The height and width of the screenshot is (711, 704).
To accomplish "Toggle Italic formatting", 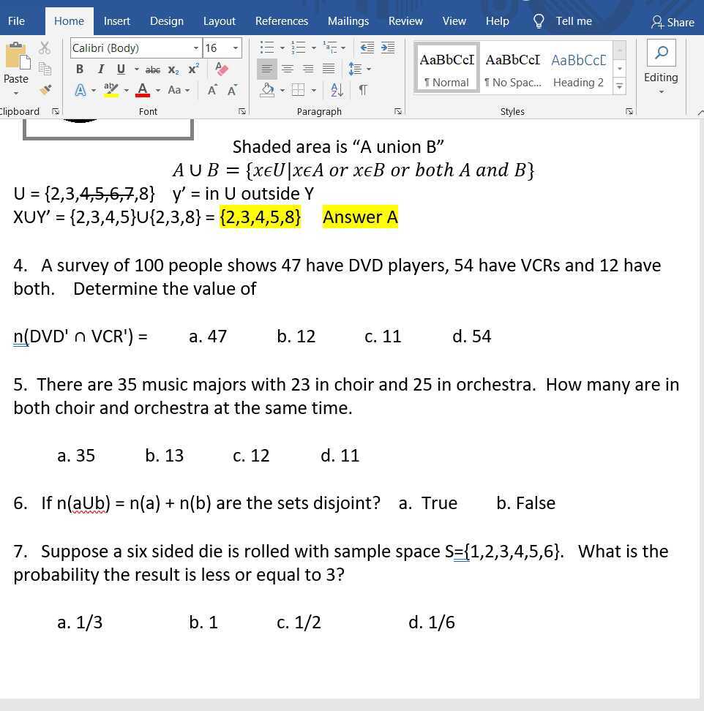I will pos(101,69).
